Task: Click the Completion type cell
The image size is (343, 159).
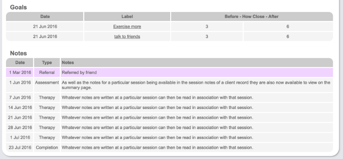Action: 47,147
